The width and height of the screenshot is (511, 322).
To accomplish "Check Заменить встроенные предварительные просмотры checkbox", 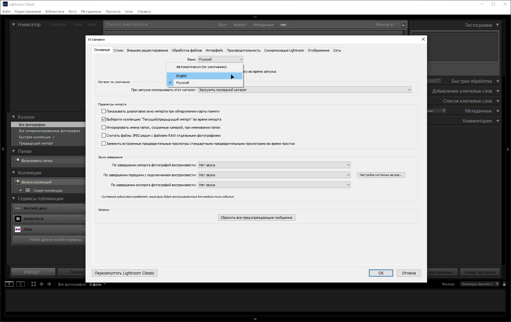I will 104,144.
